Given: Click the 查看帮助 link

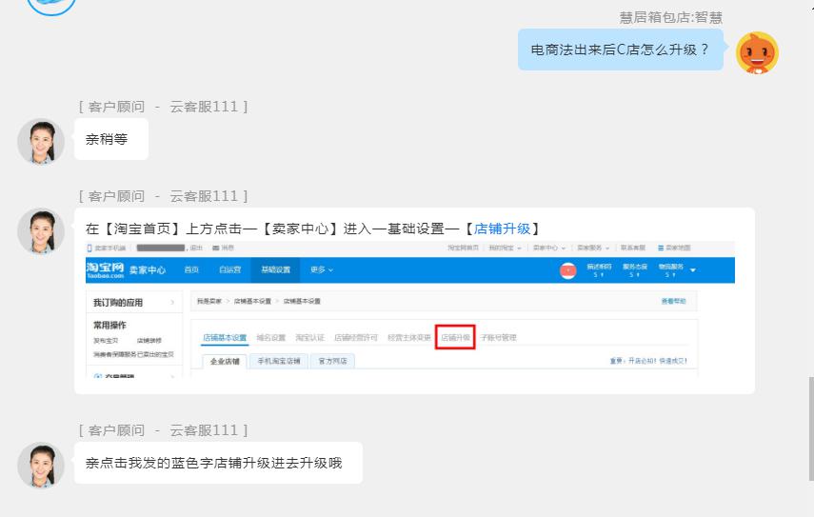Looking at the screenshot, I should (x=672, y=302).
